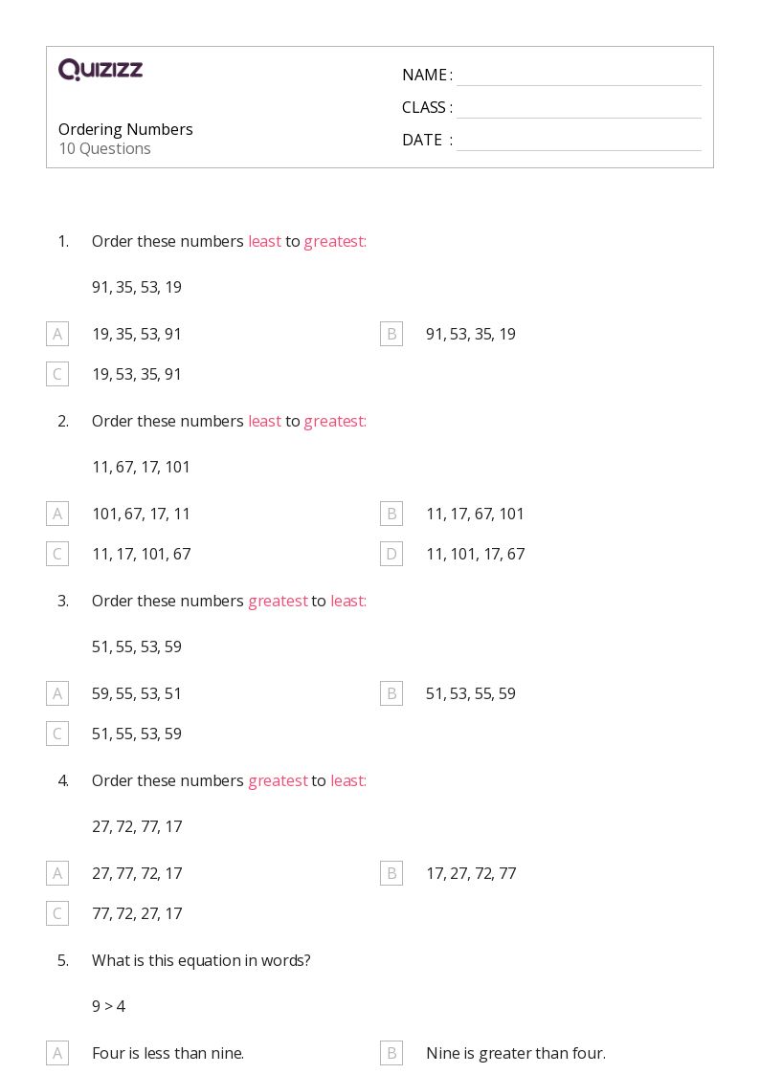760x1074 pixels.
Task: Mark box A beside 27, 77, 72, 17
Action: (x=57, y=873)
